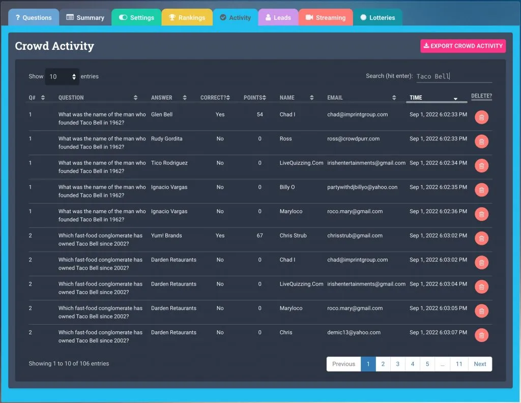Delete Chris Strub's Yum! Brands row
Screen dimensions: 521x403
481,239
